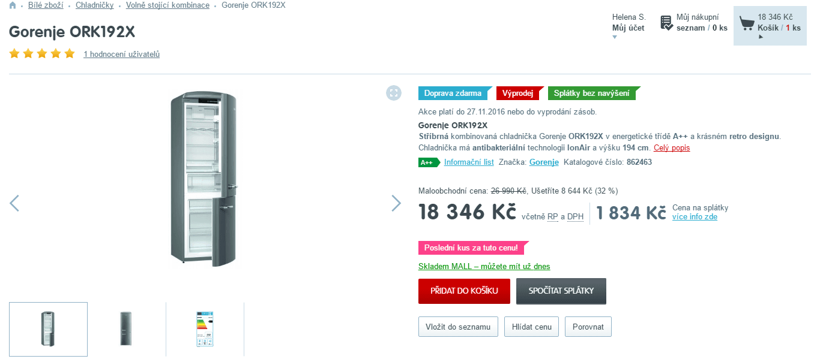Click Spočítat splátky button

pyautogui.click(x=561, y=291)
